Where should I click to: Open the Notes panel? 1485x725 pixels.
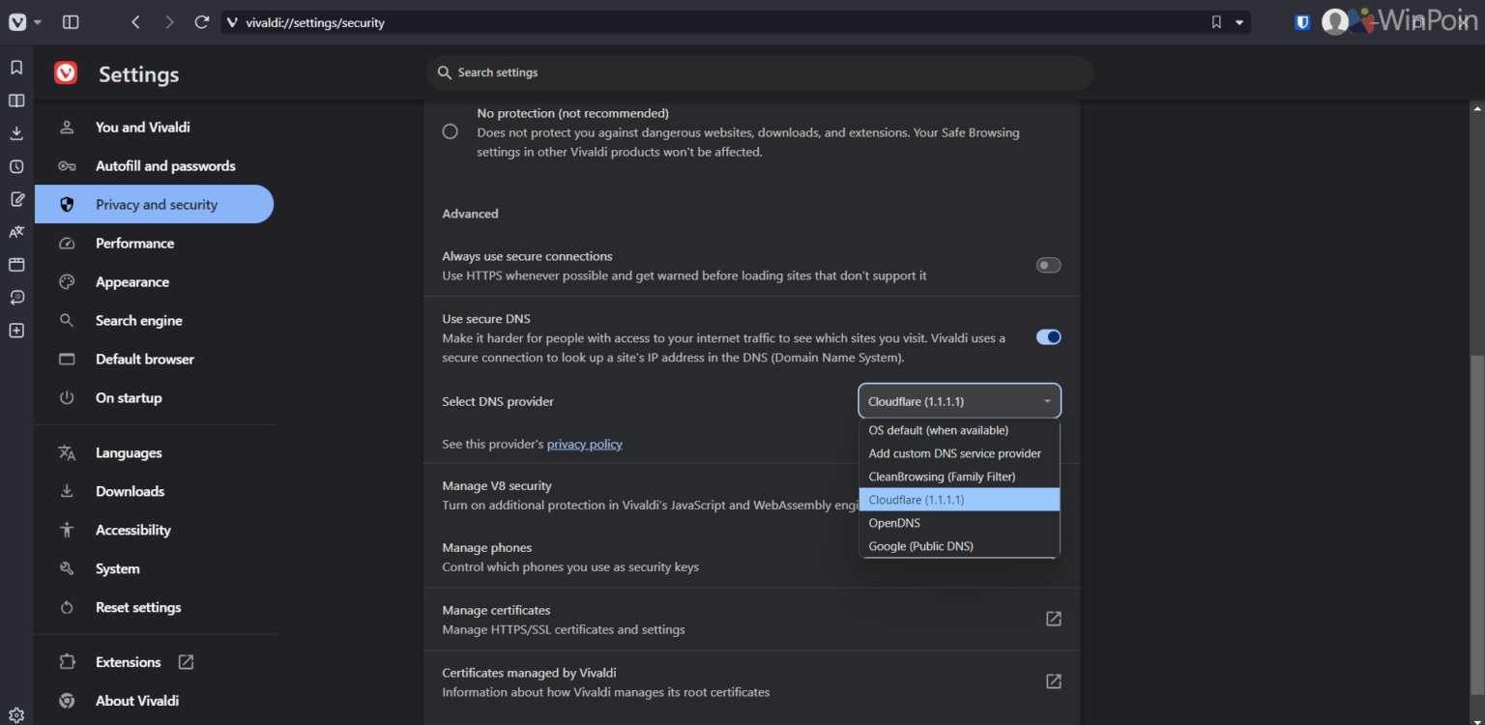tap(16, 199)
